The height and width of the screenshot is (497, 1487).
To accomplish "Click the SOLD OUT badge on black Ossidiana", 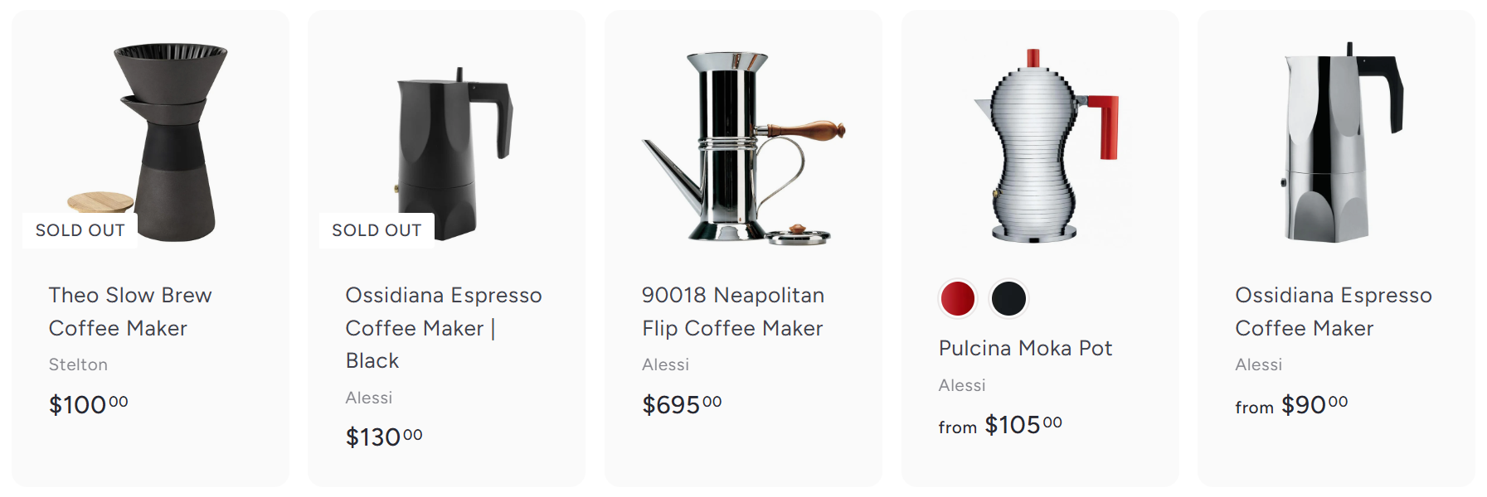I will tap(377, 230).
